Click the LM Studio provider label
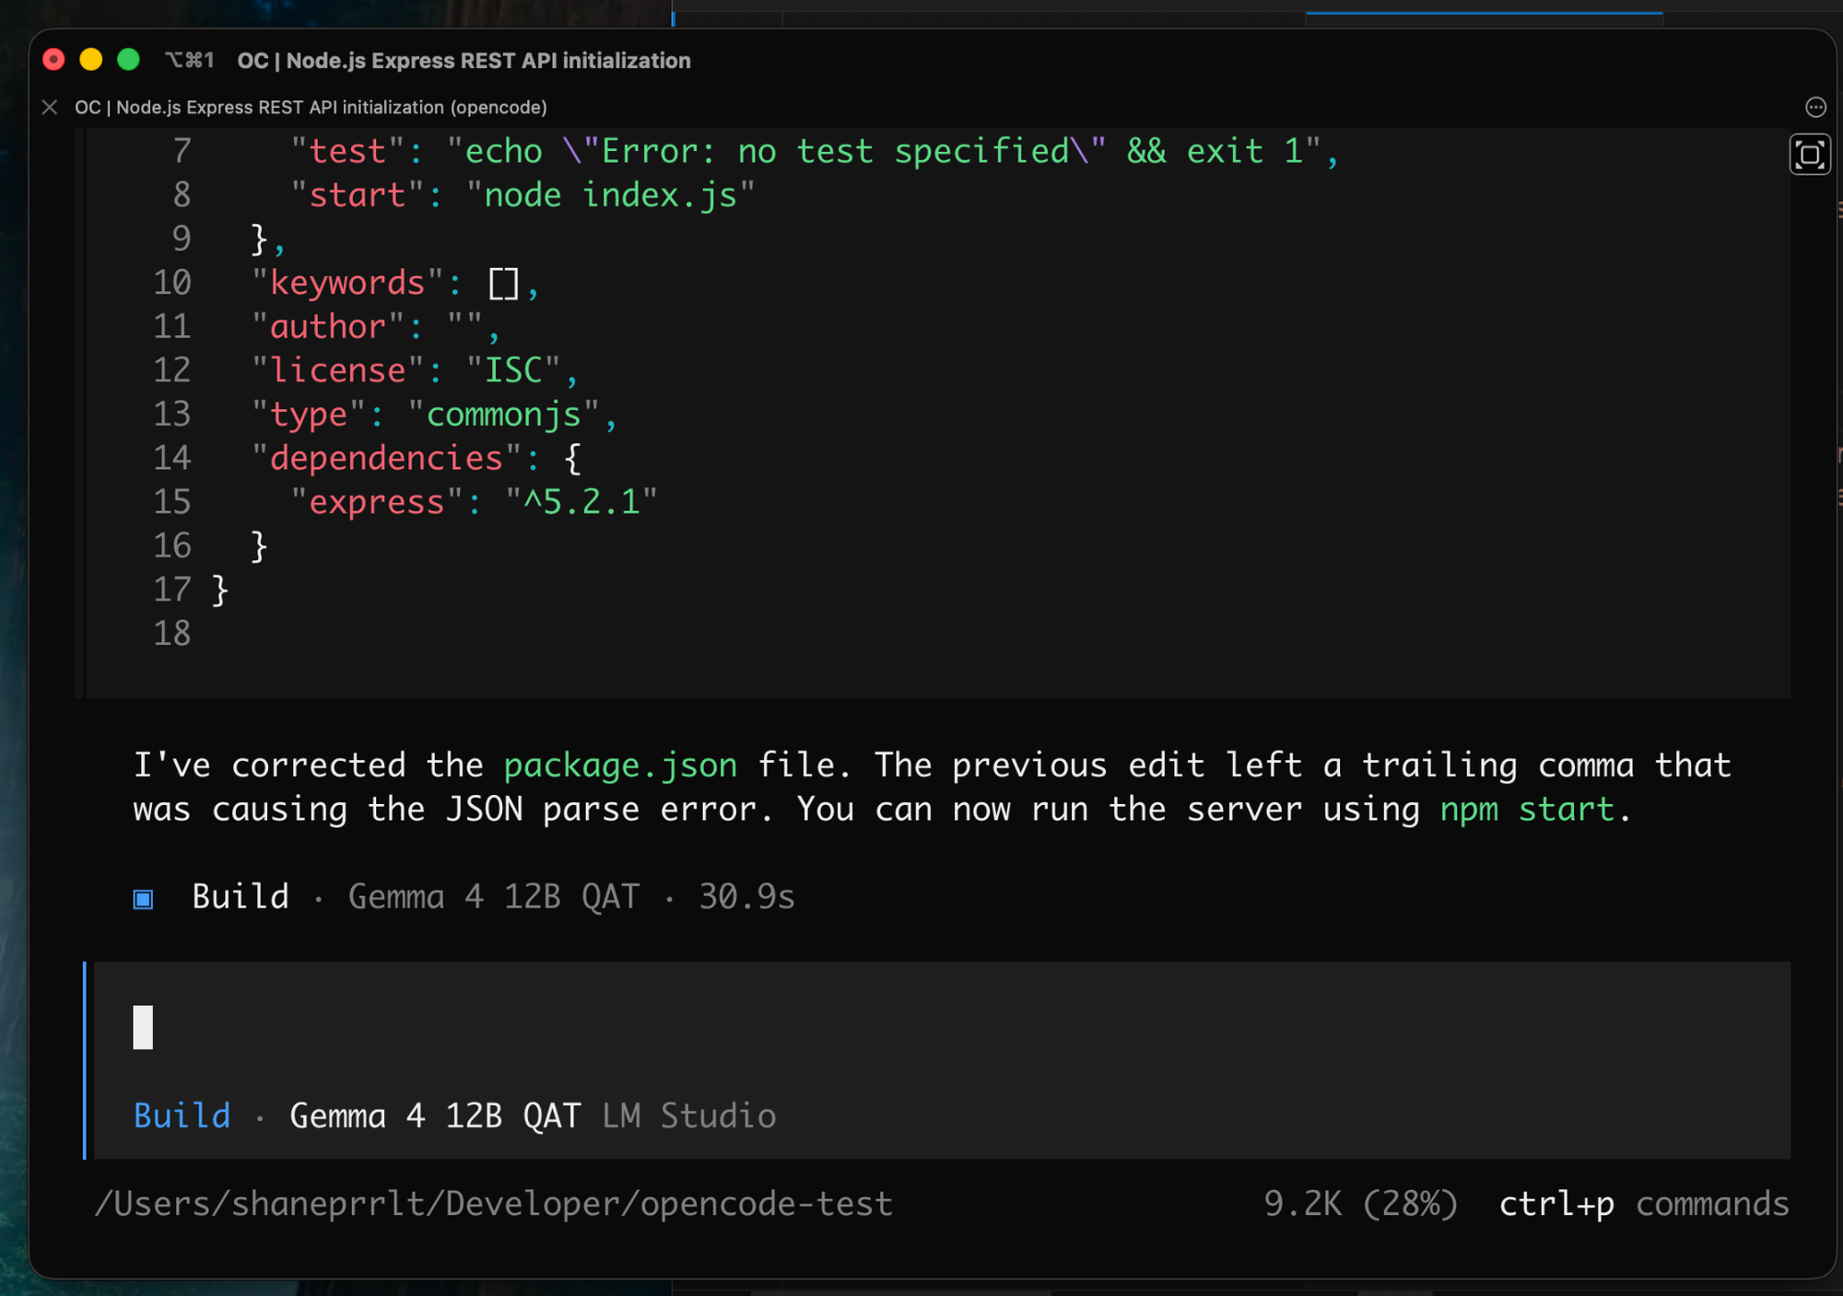The width and height of the screenshot is (1843, 1296). coord(689,1115)
